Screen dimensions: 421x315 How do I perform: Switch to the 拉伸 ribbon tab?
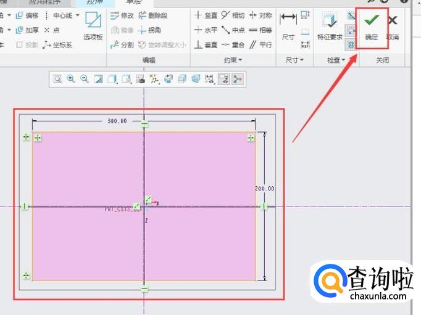(x=94, y=2)
